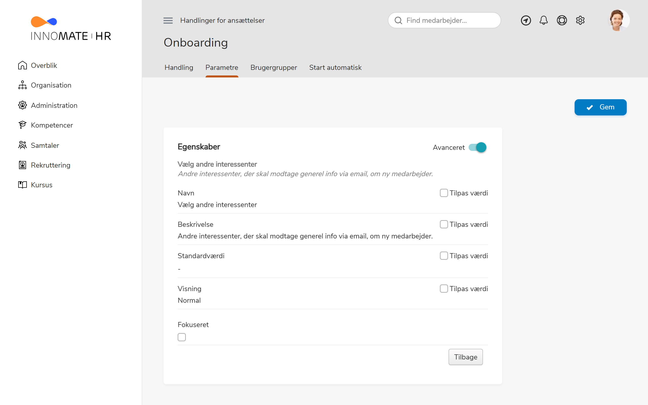Screen dimensions: 648x405
Task: Focus the Find medarbejder search field
Action: [444, 20]
